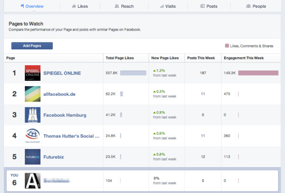Open the SPIEGEL ONLINE page link

click(62, 73)
